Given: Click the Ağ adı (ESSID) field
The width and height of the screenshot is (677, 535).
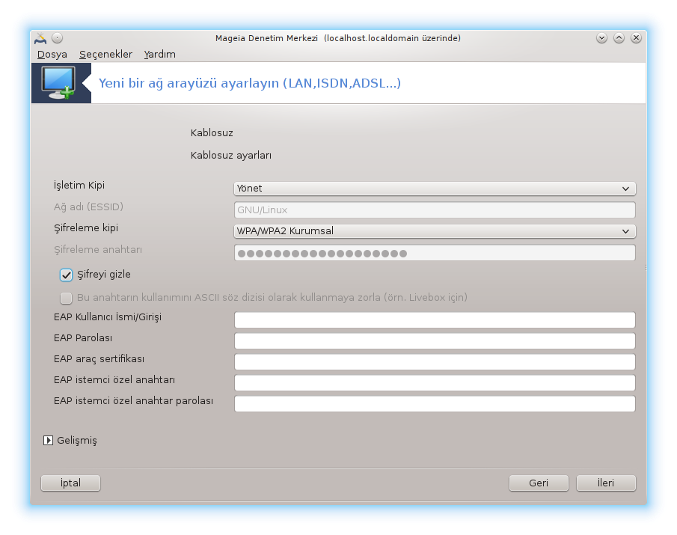Looking at the screenshot, I should [x=435, y=210].
